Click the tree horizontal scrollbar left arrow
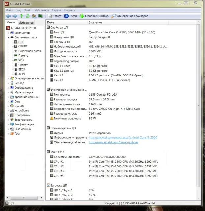This screenshot has height=211, width=205. pyautogui.click(x=8, y=198)
